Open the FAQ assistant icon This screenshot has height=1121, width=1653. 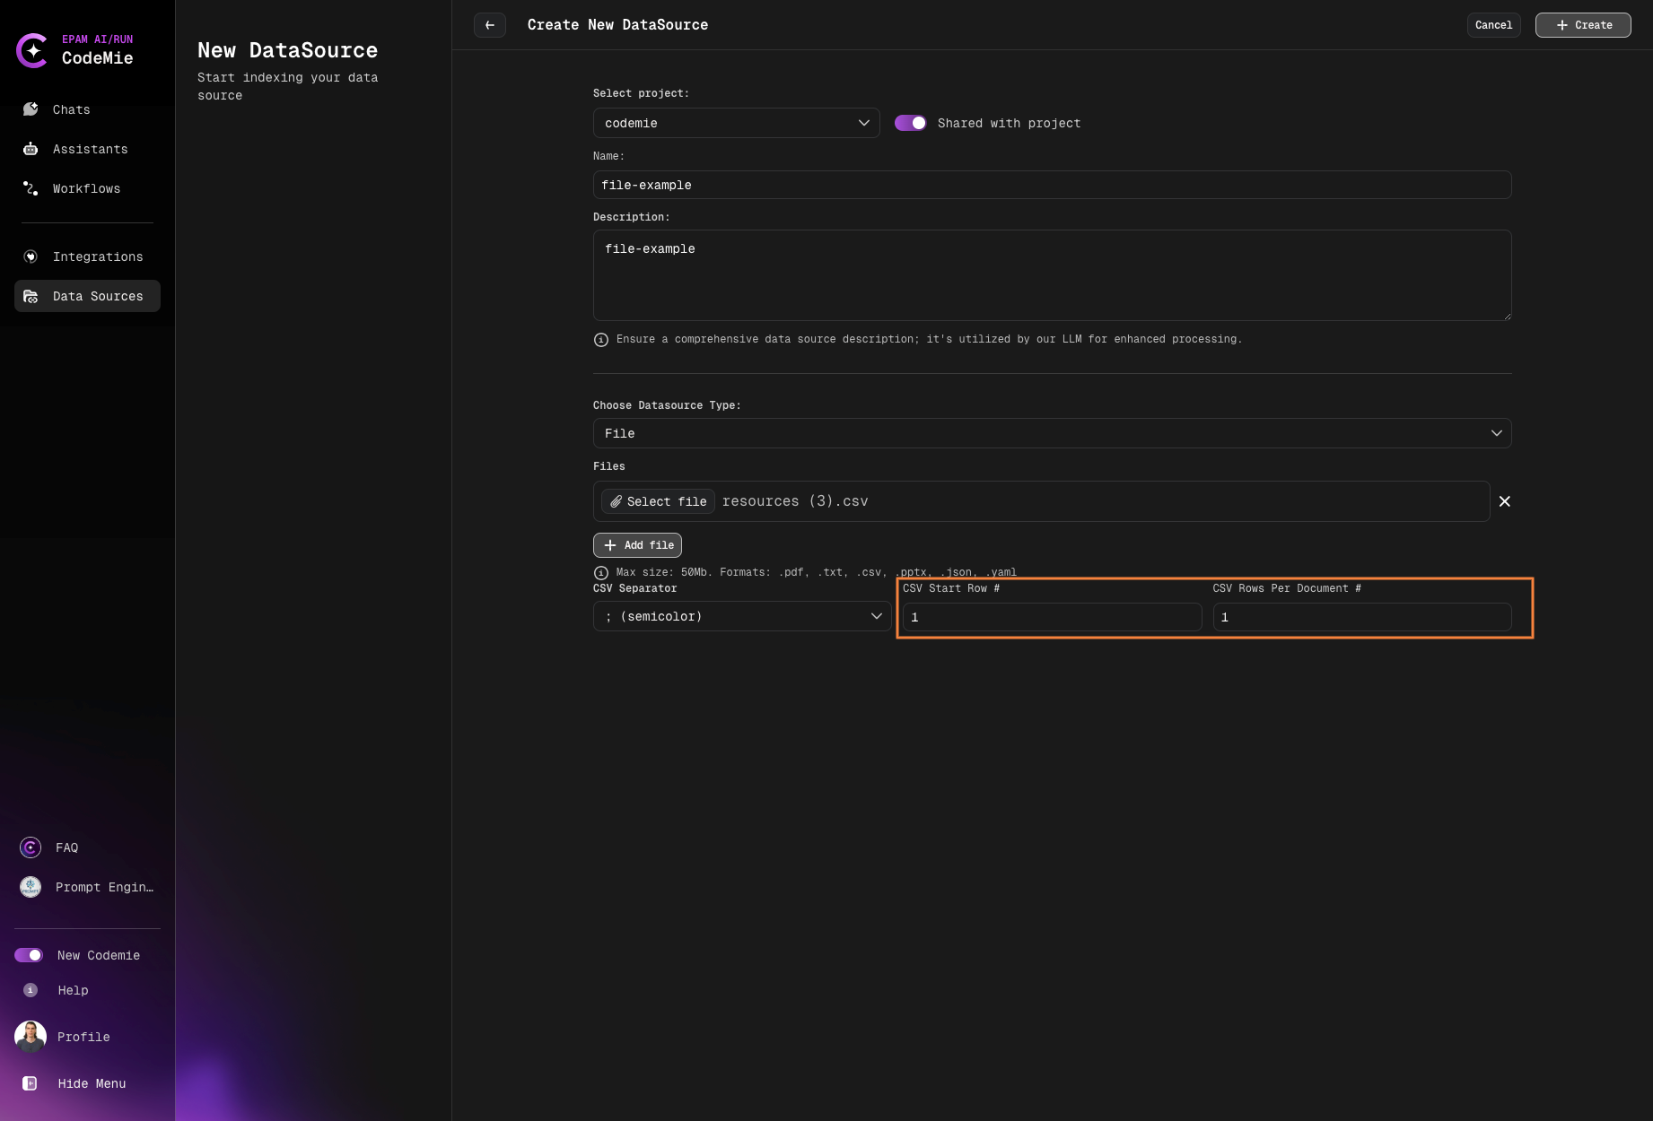point(31,847)
